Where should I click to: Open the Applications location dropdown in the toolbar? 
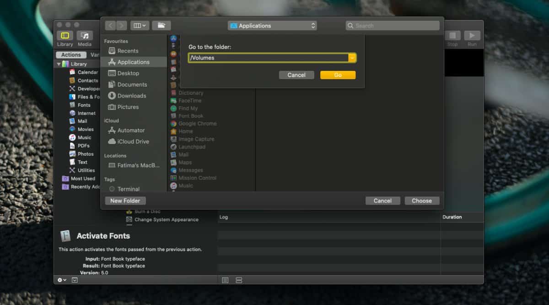(x=272, y=26)
